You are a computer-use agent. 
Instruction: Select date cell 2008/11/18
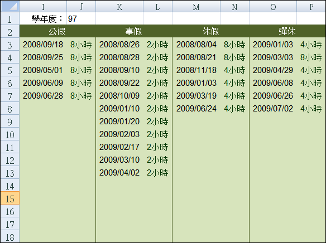(196, 70)
